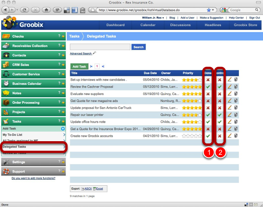Open Delegated Tasks in sidebar

[34, 147]
